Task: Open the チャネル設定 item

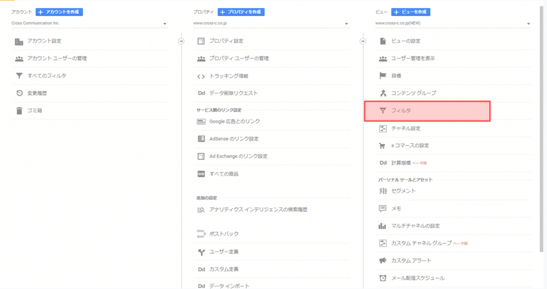Action: [406, 129]
